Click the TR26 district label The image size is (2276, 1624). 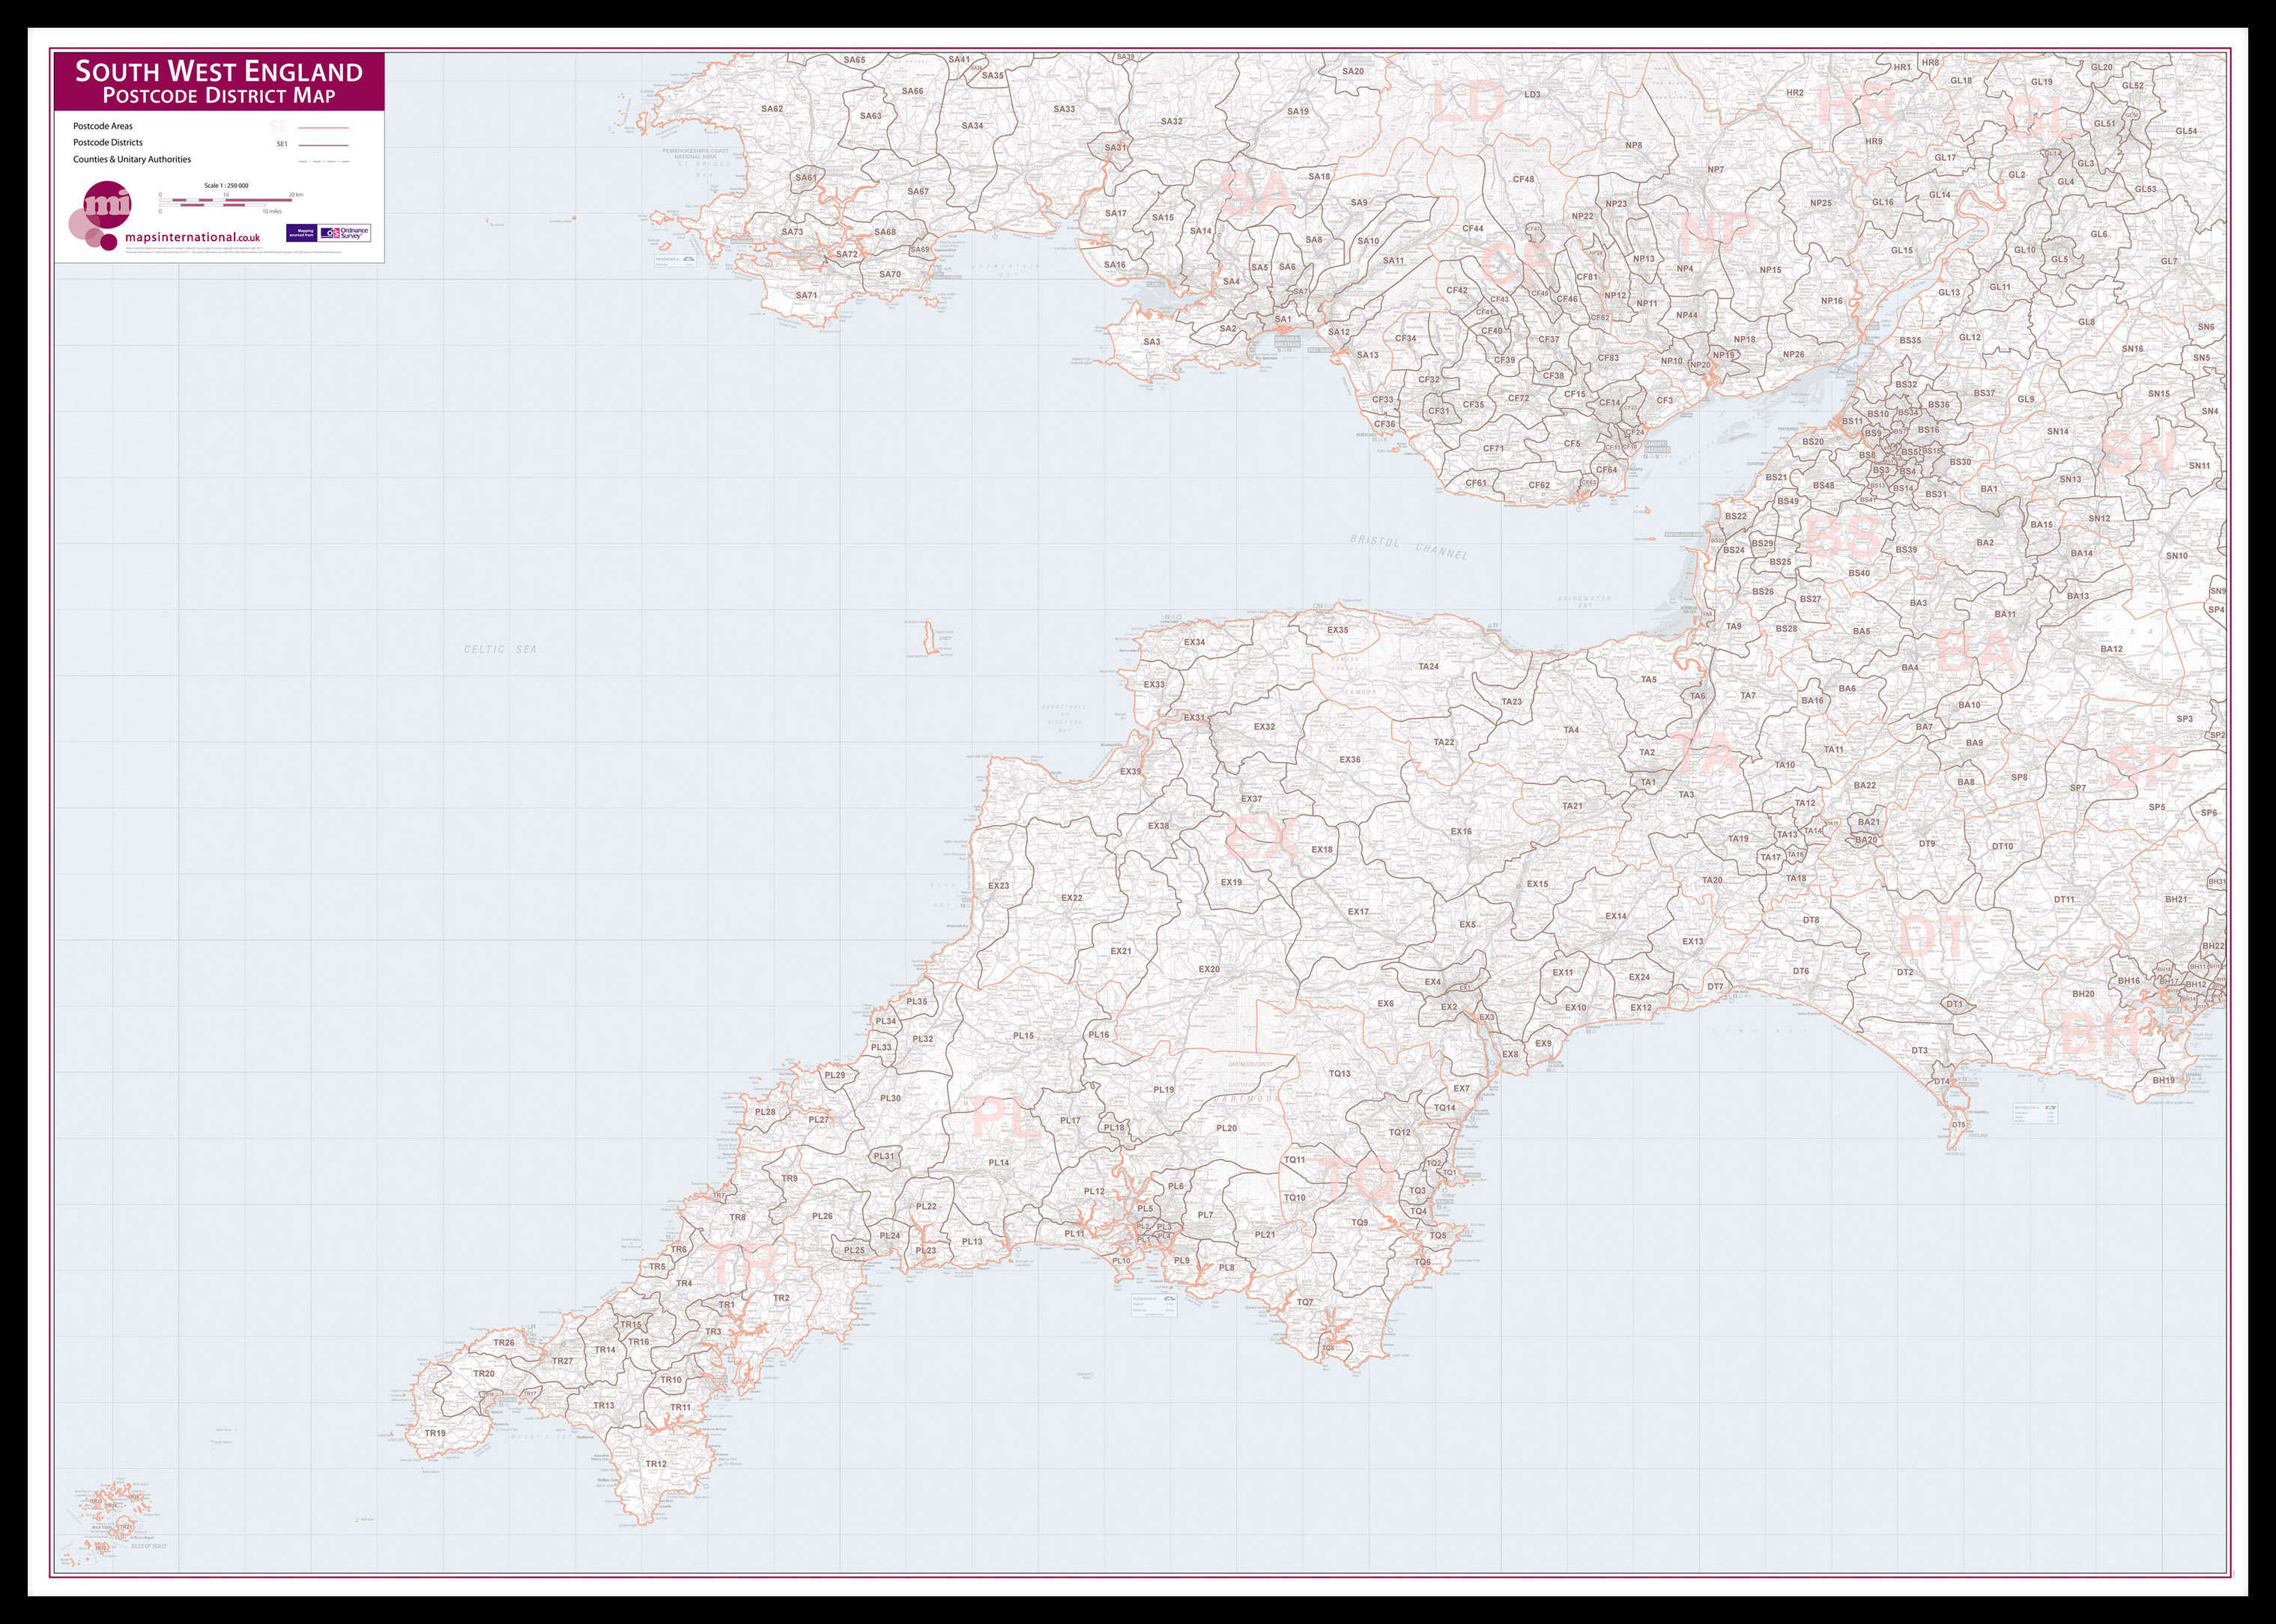504,1343
